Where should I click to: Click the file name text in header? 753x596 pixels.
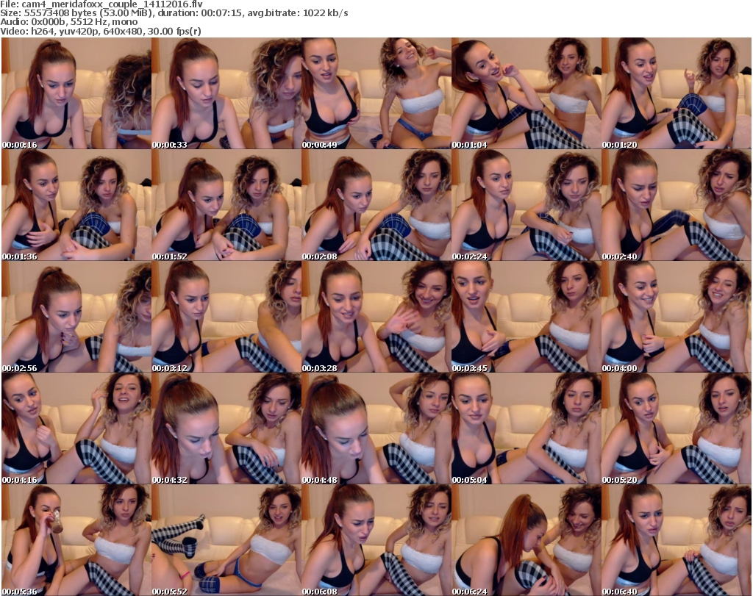point(102,4)
